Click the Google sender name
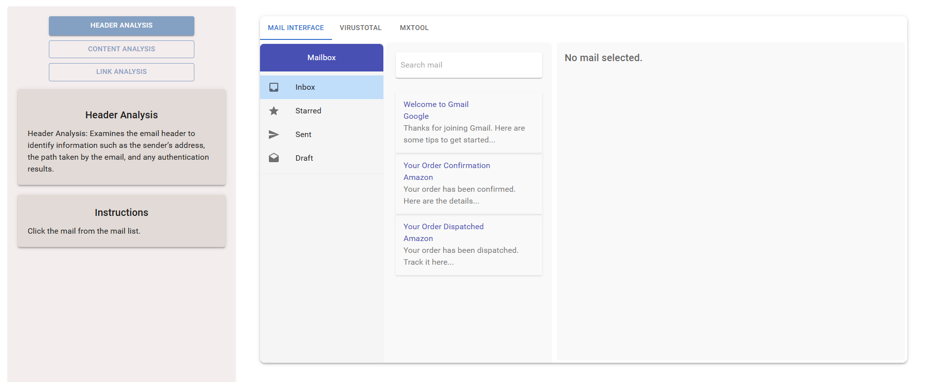 coord(416,116)
